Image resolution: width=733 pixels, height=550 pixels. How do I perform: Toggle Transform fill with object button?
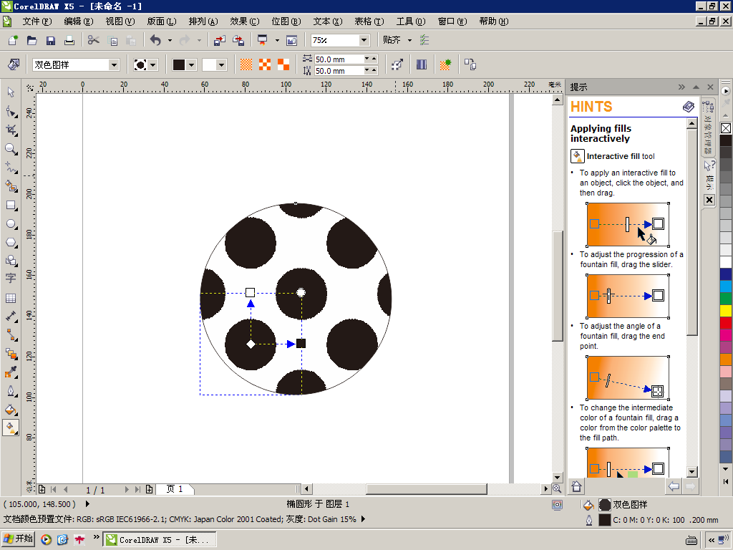[x=397, y=64]
